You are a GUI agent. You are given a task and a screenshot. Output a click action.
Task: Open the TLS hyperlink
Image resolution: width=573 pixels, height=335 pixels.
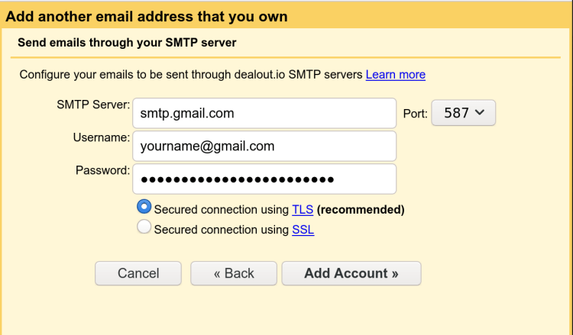[x=303, y=209]
